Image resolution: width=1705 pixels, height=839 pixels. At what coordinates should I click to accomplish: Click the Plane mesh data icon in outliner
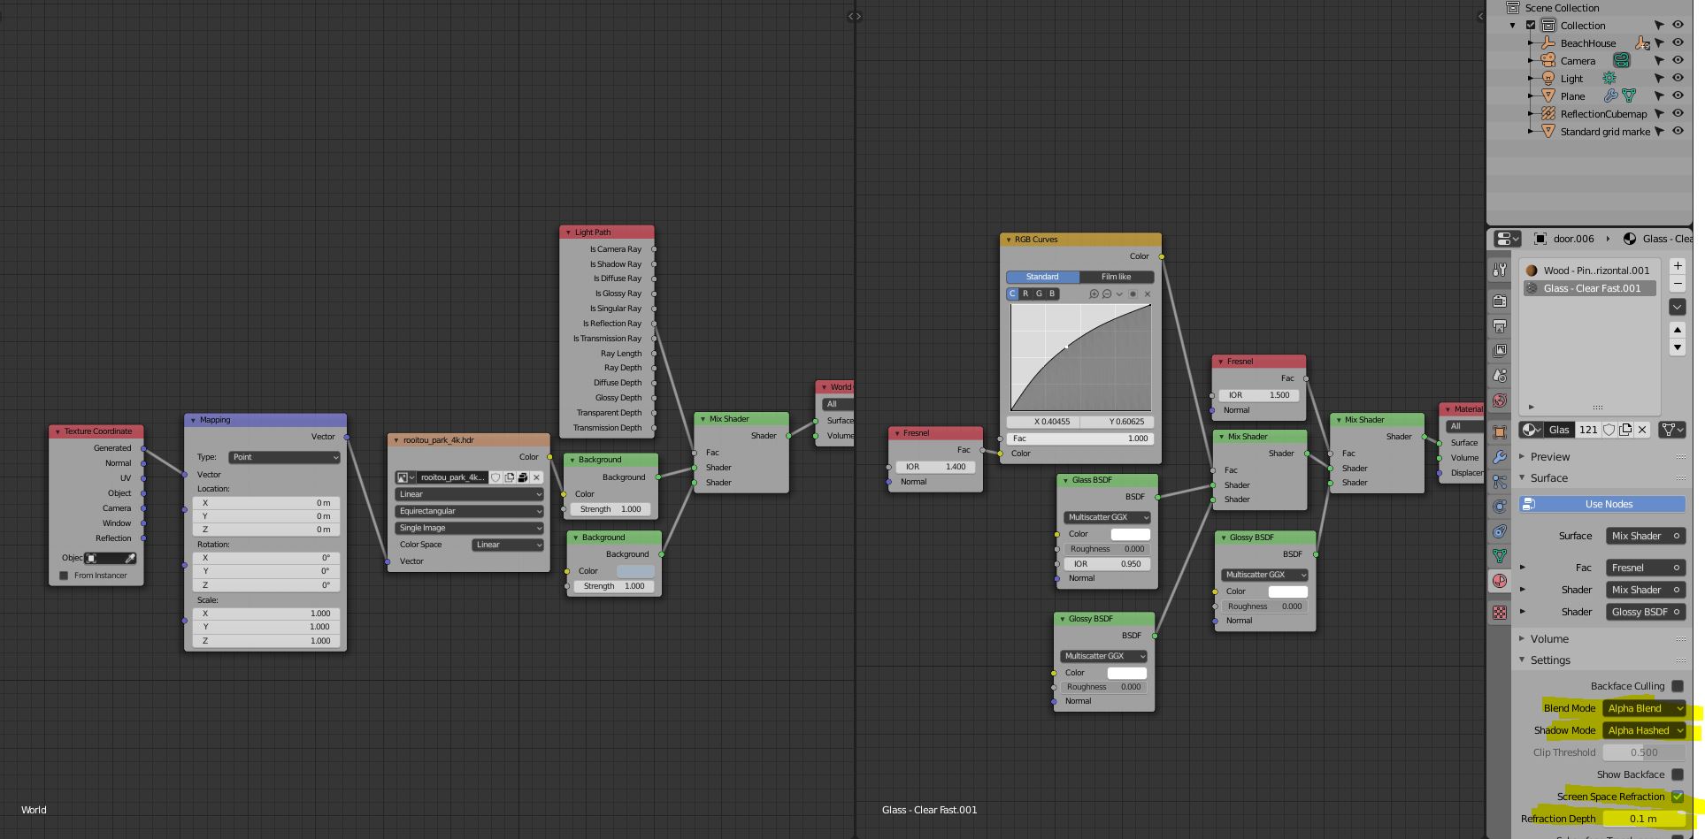click(1629, 95)
